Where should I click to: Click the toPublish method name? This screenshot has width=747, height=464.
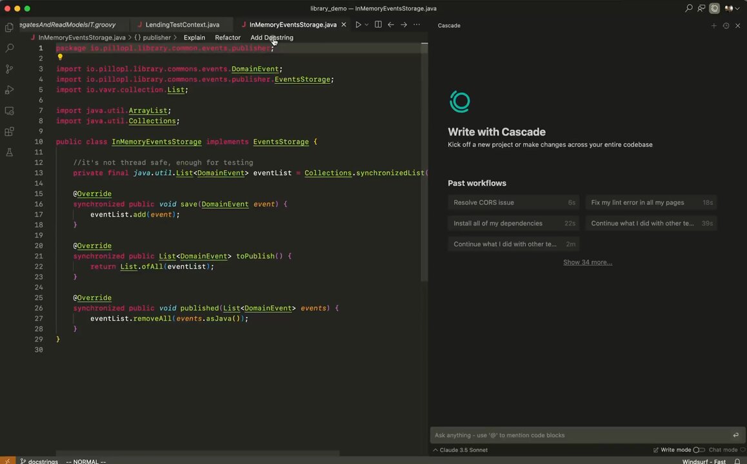click(255, 256)
